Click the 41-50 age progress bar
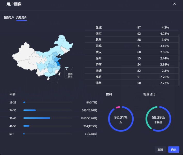The image size is (183, 155). [48, 126]
